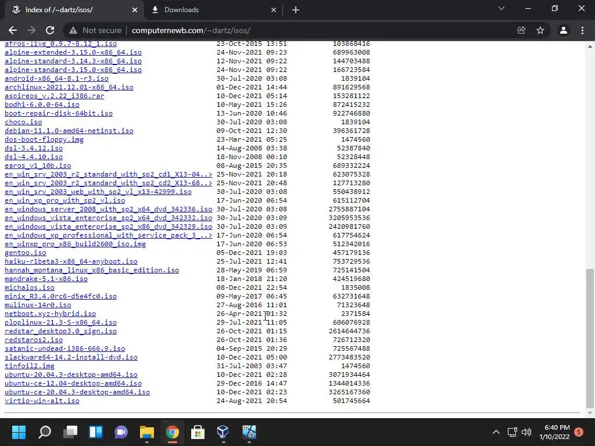Open Chrome profile avatar

pyautogui.click(x=564, y=30)
